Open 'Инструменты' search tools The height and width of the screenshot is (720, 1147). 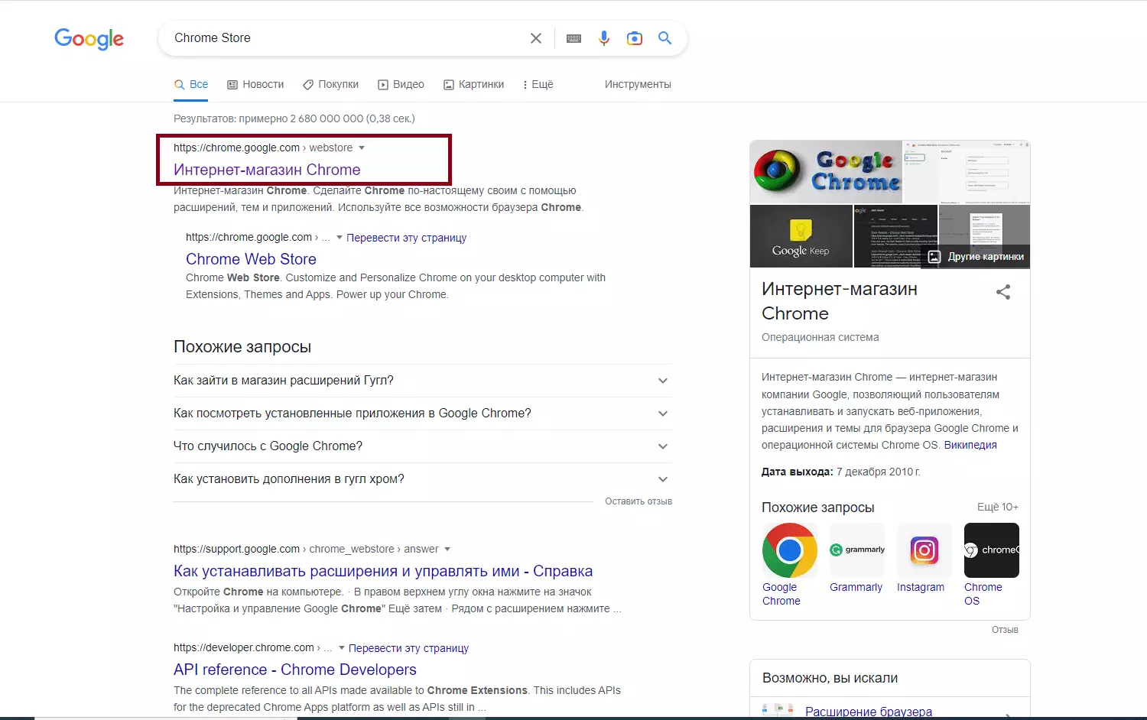tap(638, 84)
